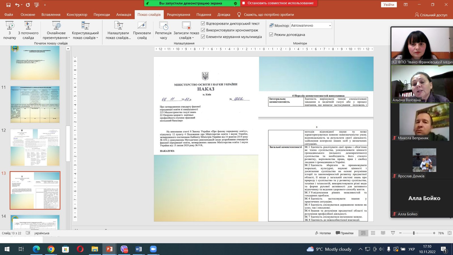Start slideshow from beginning icon
The width and height of the screenshot is (453, 255).
(10, 26)
